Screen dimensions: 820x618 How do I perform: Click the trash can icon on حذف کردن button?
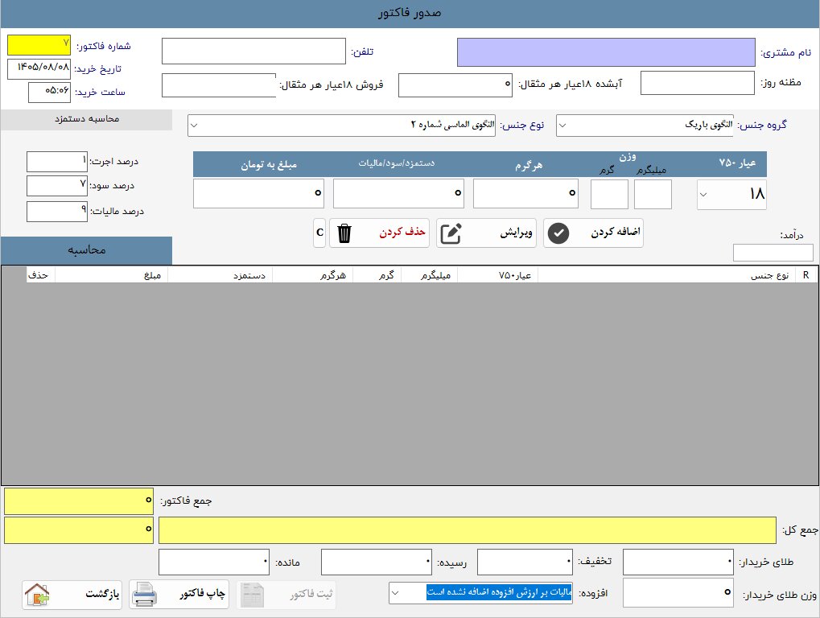pyautogui.click(x=344, y=233)
